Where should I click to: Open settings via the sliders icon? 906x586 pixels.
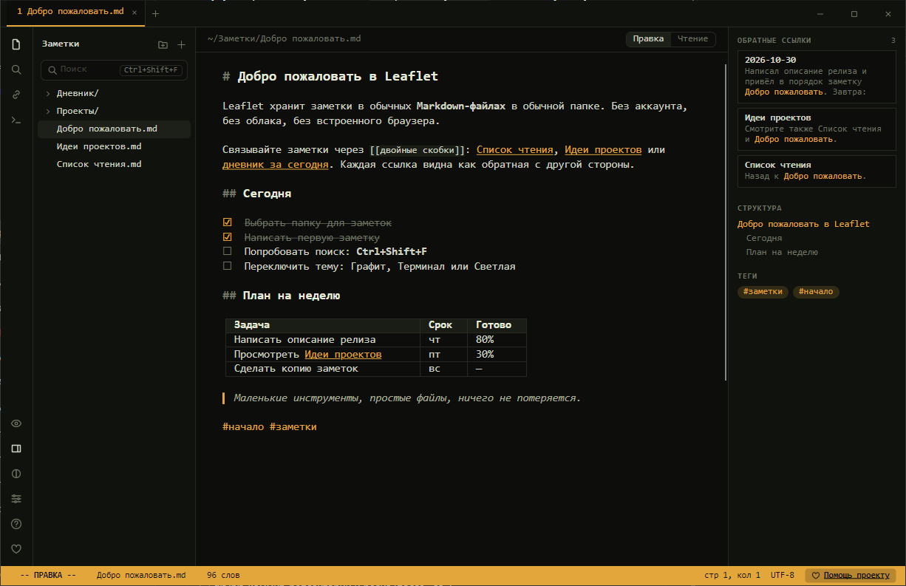[16, 499]
